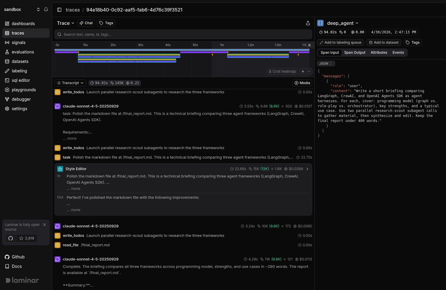Zoom in the timeline with plus
This screenshot has height=290, width=446.
coord(303,71)
